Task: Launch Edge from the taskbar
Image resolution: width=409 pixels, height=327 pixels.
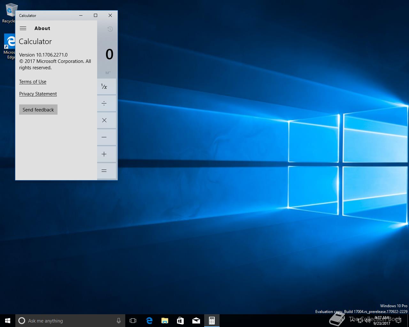Action: pyautogui.click(x=149, y=321)
